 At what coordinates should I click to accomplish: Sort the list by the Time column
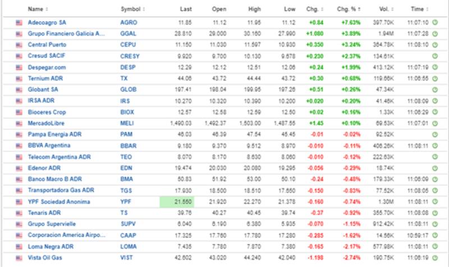coord(419,9)
